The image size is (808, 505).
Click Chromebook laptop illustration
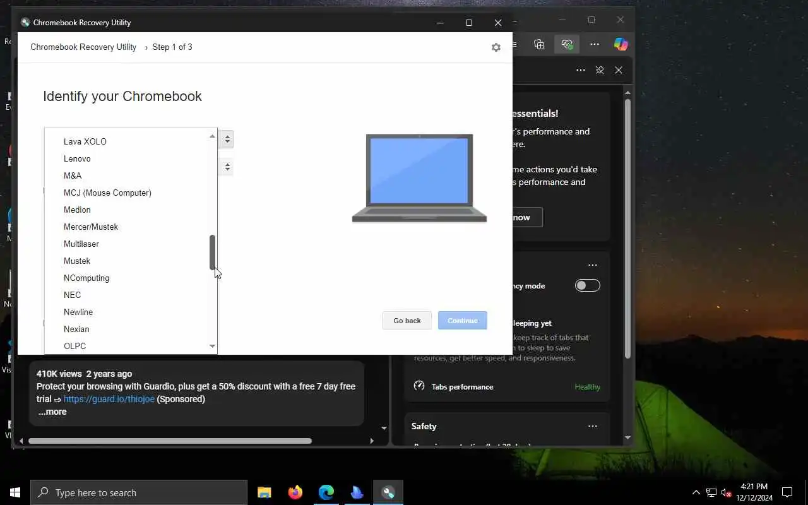pos(419,178)
